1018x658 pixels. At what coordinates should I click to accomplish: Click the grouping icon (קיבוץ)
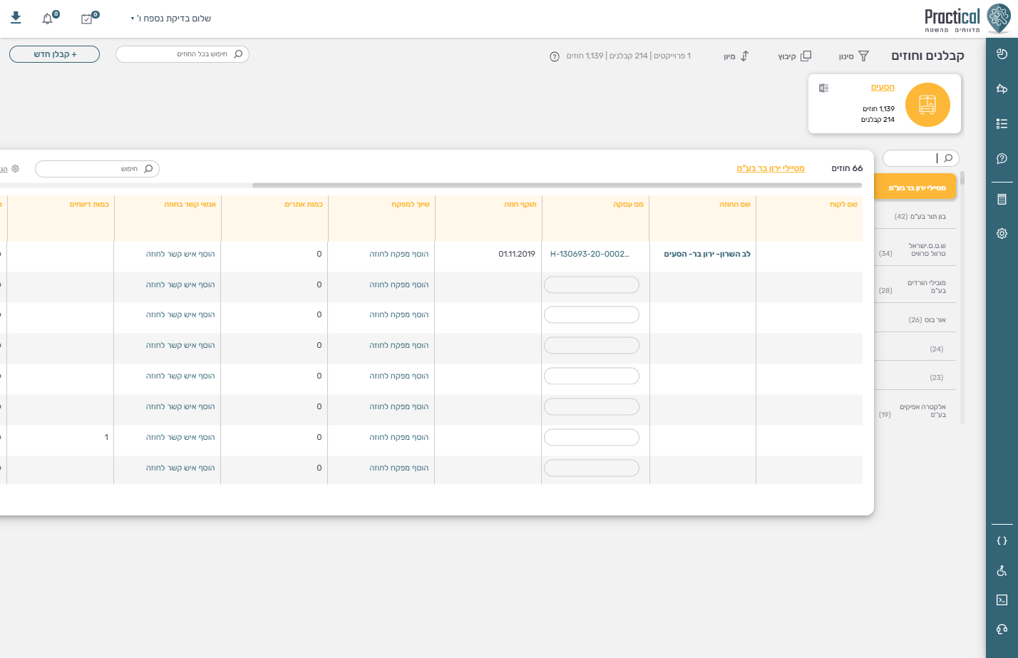806,56
